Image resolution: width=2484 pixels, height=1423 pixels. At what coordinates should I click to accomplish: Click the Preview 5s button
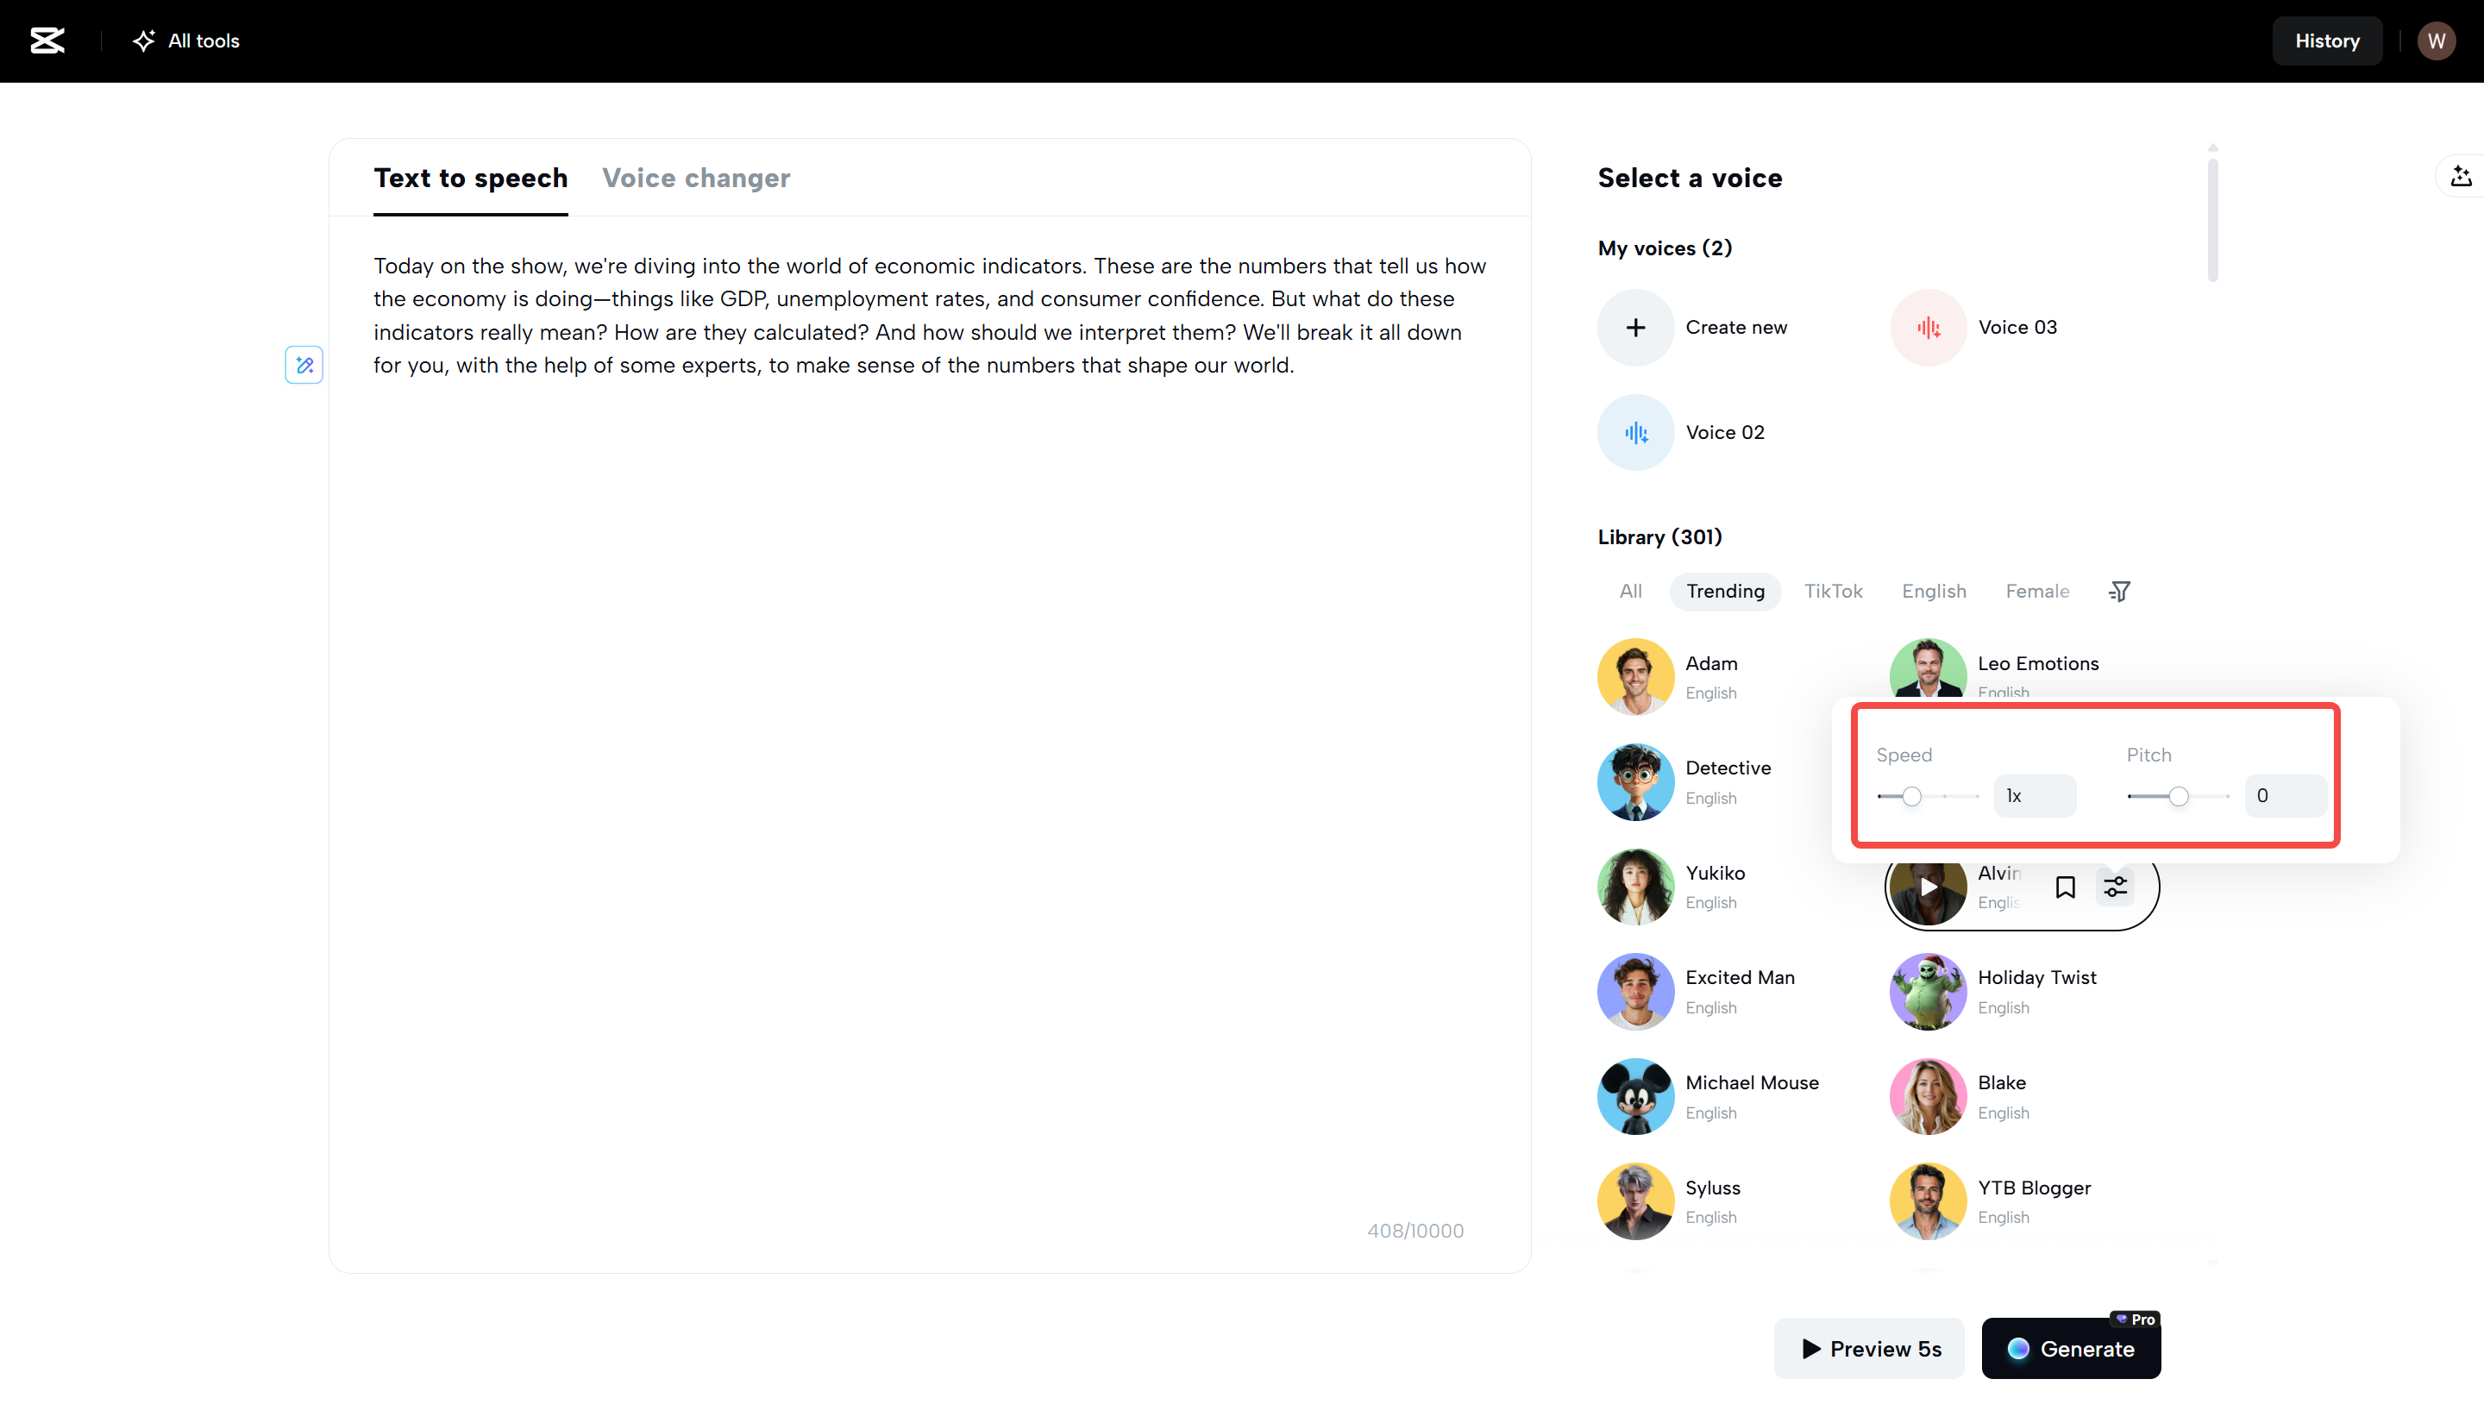1868,1348
